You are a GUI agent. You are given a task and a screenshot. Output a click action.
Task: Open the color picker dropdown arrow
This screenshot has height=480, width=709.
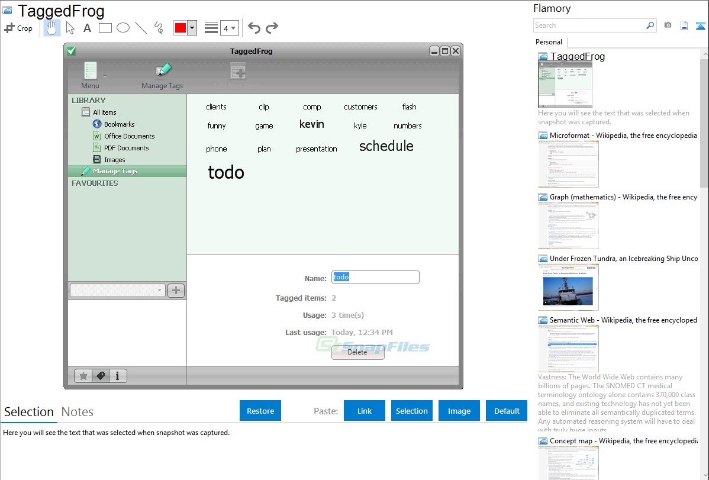point(192,28)
